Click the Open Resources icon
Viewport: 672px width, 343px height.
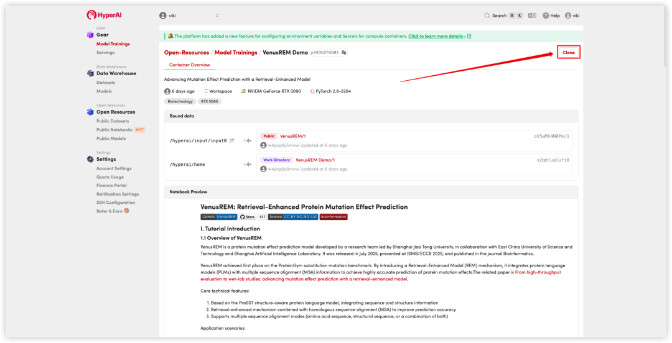(90, 112)
